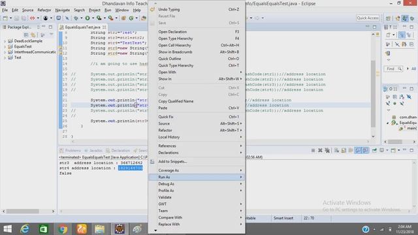Click the editor vertical scrollbar
418x235 pixels.
[x=373, y=93]
